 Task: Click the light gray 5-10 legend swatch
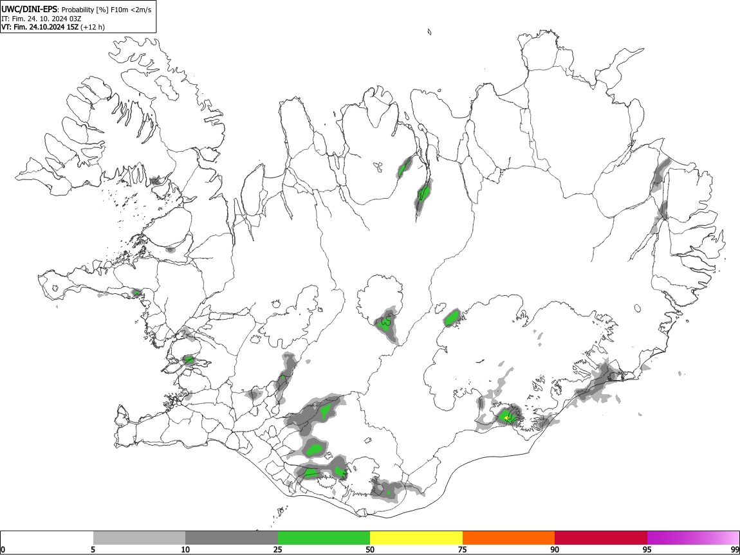click(139, 538)
